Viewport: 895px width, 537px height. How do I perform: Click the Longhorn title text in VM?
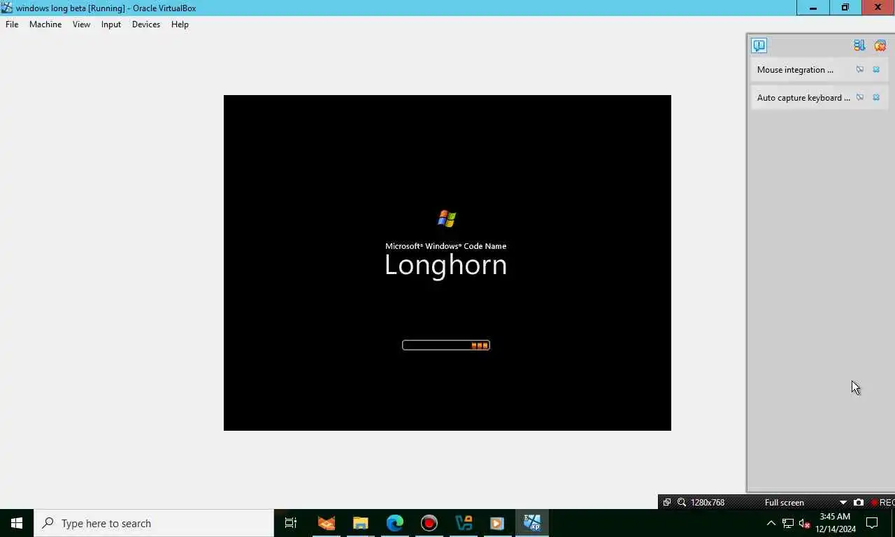[x=446, y=266]
